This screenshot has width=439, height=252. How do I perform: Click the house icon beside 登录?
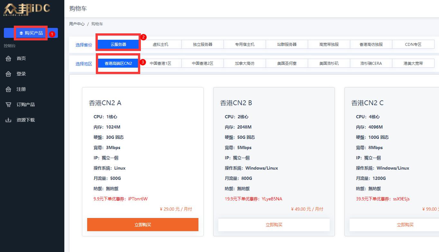(8, 74)
